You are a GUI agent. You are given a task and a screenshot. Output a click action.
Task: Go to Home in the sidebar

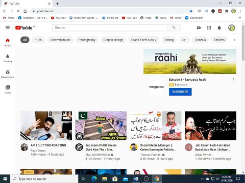pos(8,42)
